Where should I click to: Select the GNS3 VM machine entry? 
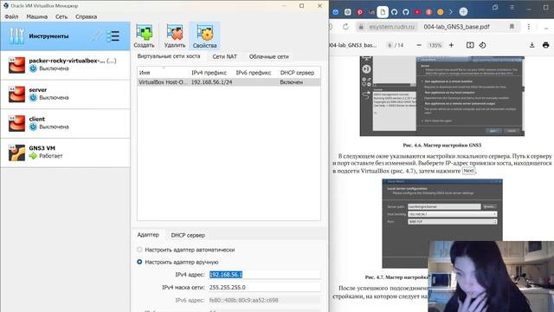[66, 153]
